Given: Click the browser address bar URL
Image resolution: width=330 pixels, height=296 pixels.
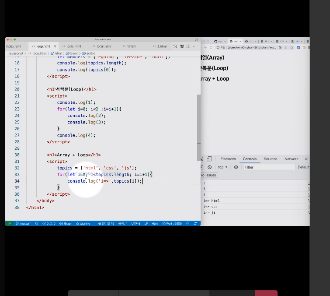Looking at the screenshot, I should [252, 48].
